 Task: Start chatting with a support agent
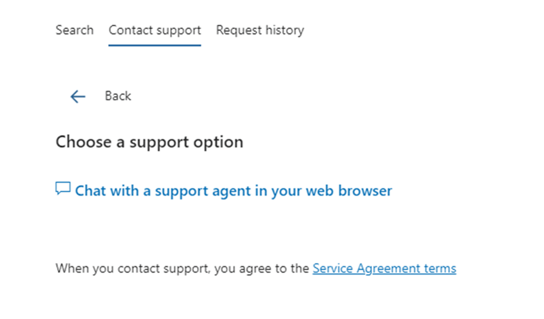[x=233, y=191]
